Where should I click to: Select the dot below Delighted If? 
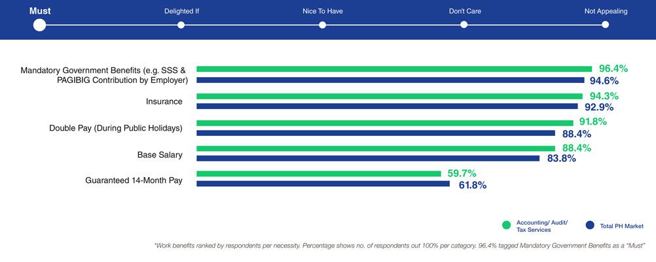point(181,25)
